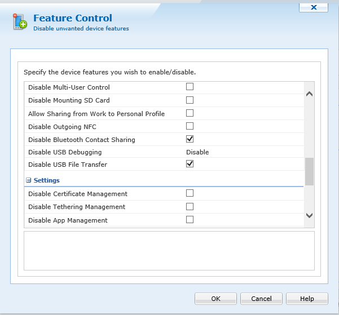Open the Disable USB Debugging value dropdown
Image resolution: width=339 pixels, height=315 pixels.
(x=197, y=152)
